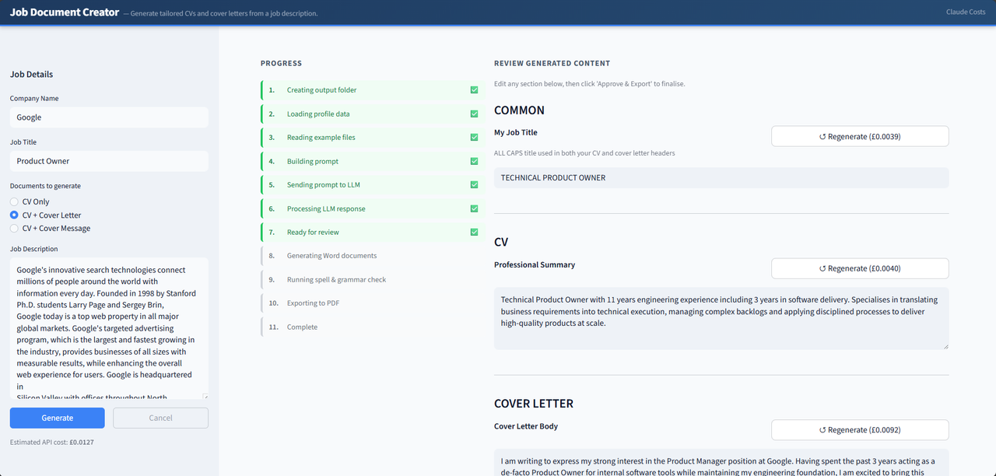This screenshot has width=996, height=476.
Task: Click inside the Company Name field
Action: pos(108,117)
